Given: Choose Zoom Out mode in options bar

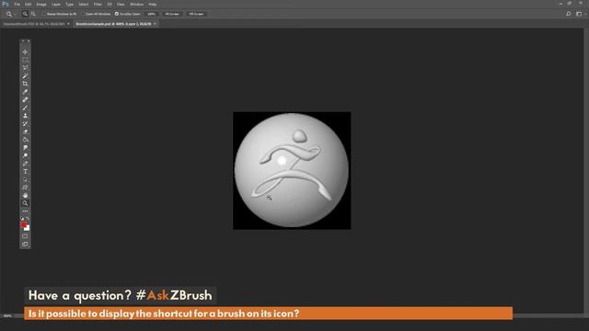Looking at the screenshot, I should (33, 14).
